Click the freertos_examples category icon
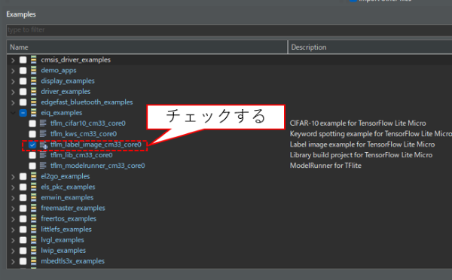This screenshot has width=452, height=280. click(x=34, y=219)
